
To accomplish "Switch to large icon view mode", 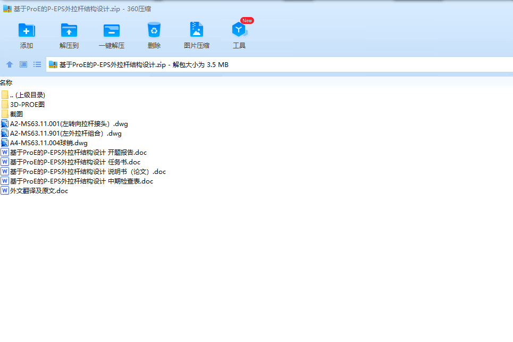I will coord(23,64).
